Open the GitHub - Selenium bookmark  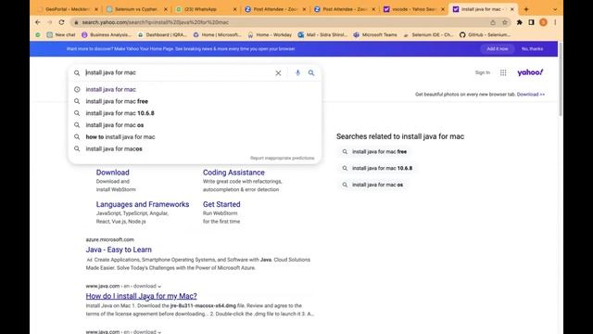[x=486, y=34]
